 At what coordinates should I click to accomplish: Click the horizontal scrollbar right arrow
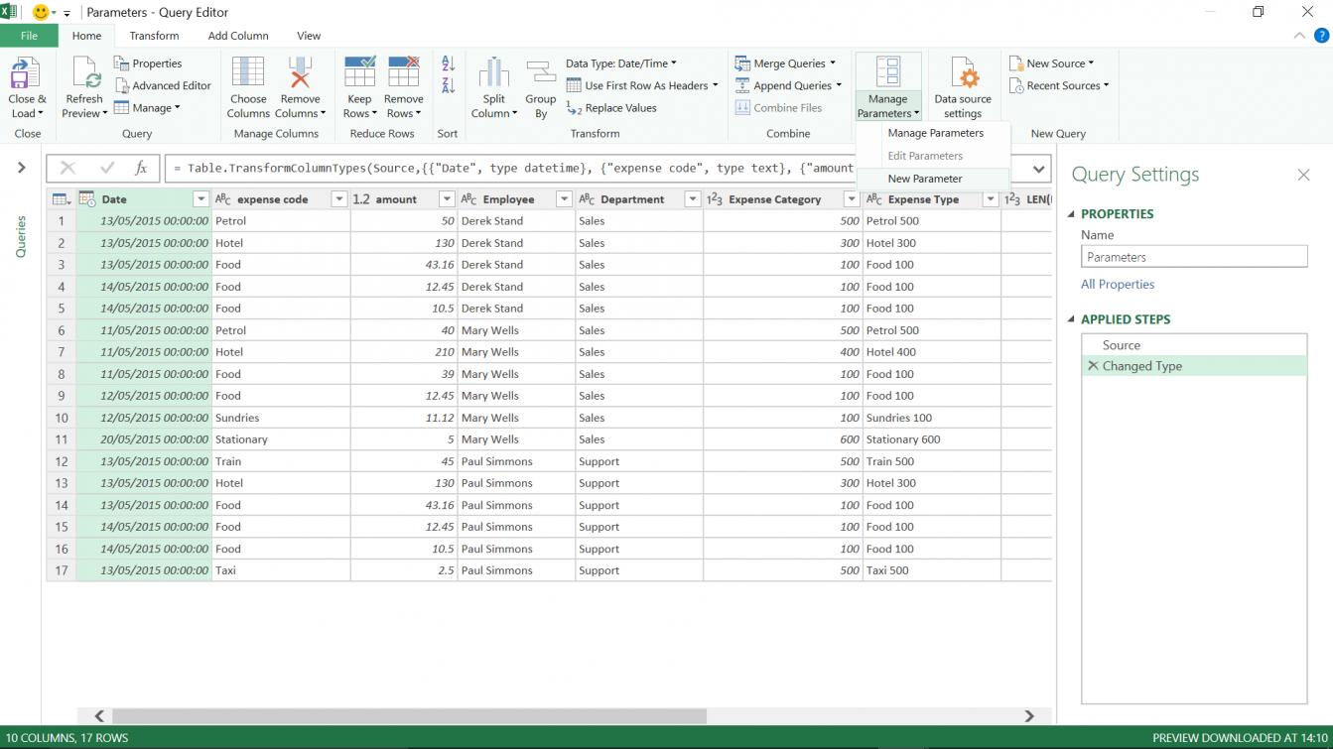pyautogui.click(x=1029, y=716)
